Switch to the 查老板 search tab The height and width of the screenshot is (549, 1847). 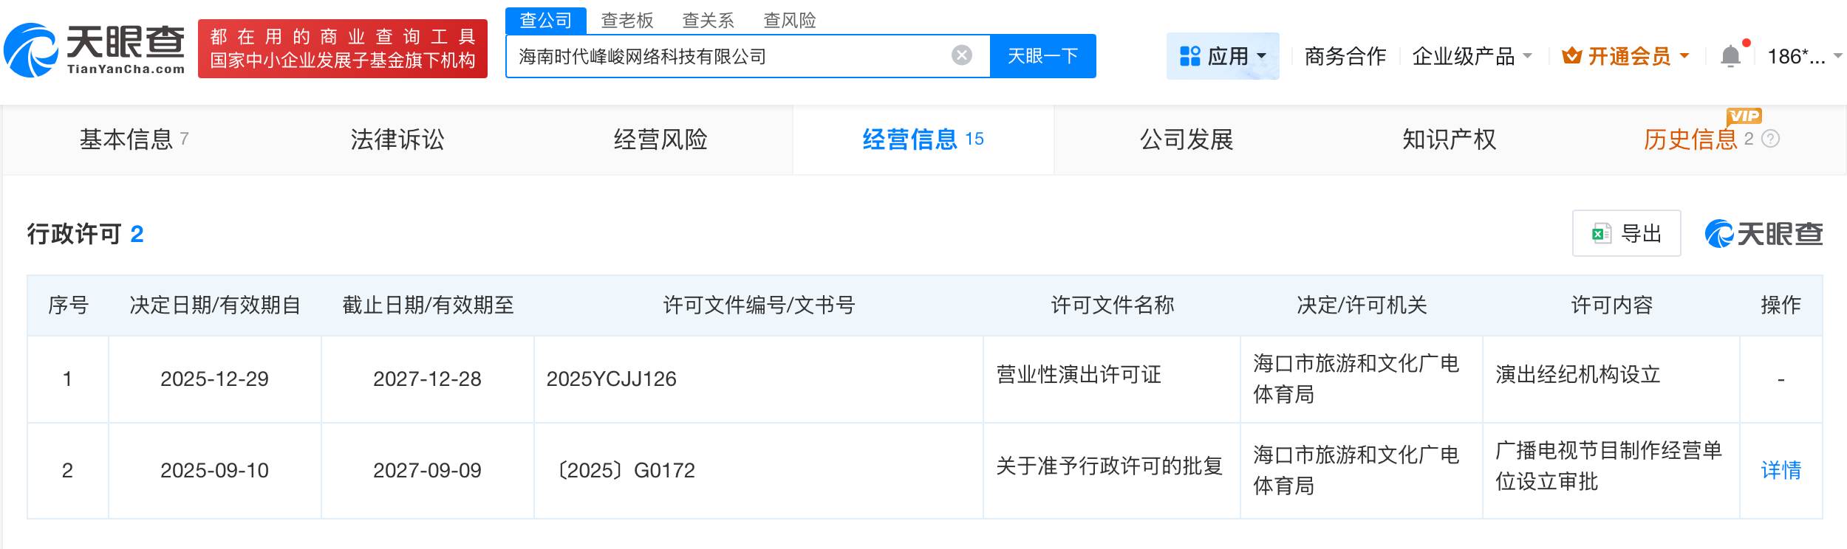click(627, 20)
